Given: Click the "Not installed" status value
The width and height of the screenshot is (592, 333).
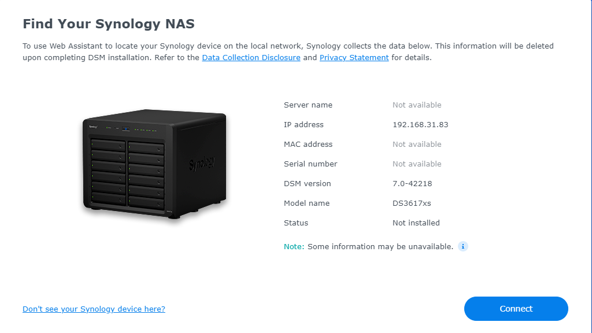Looking at the screenshot, I should click(416, 223).
